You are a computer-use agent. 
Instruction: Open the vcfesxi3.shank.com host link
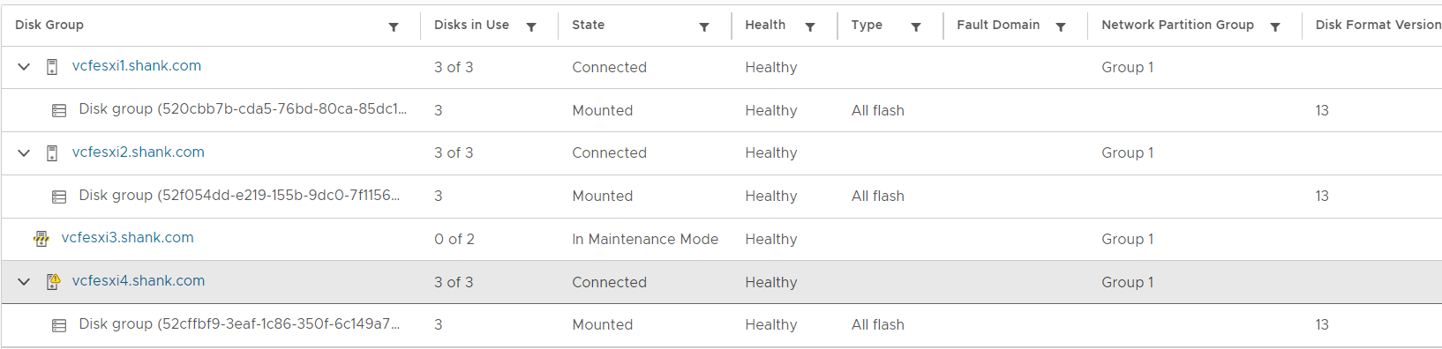click(128, 238)
